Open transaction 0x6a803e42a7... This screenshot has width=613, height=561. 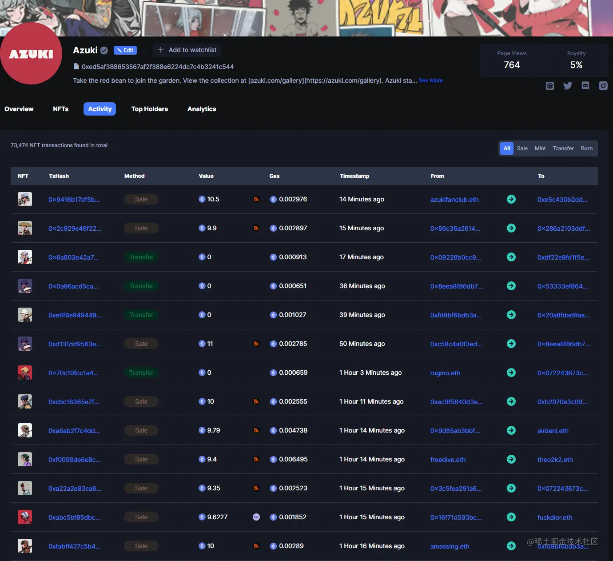[x=74, y=257]
